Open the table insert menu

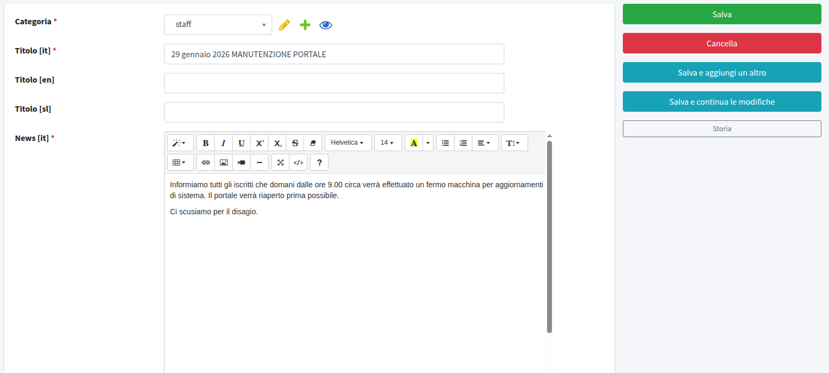(x=180, y=162)
